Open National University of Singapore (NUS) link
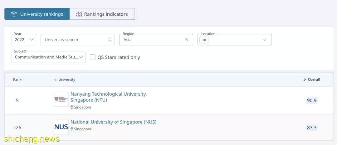Screen dimensions: 337x145 click(114, 122)
